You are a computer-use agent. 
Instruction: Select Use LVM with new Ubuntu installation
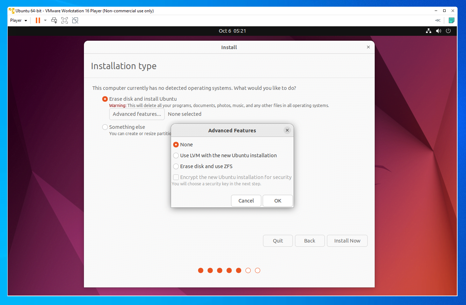pos(225,155)
